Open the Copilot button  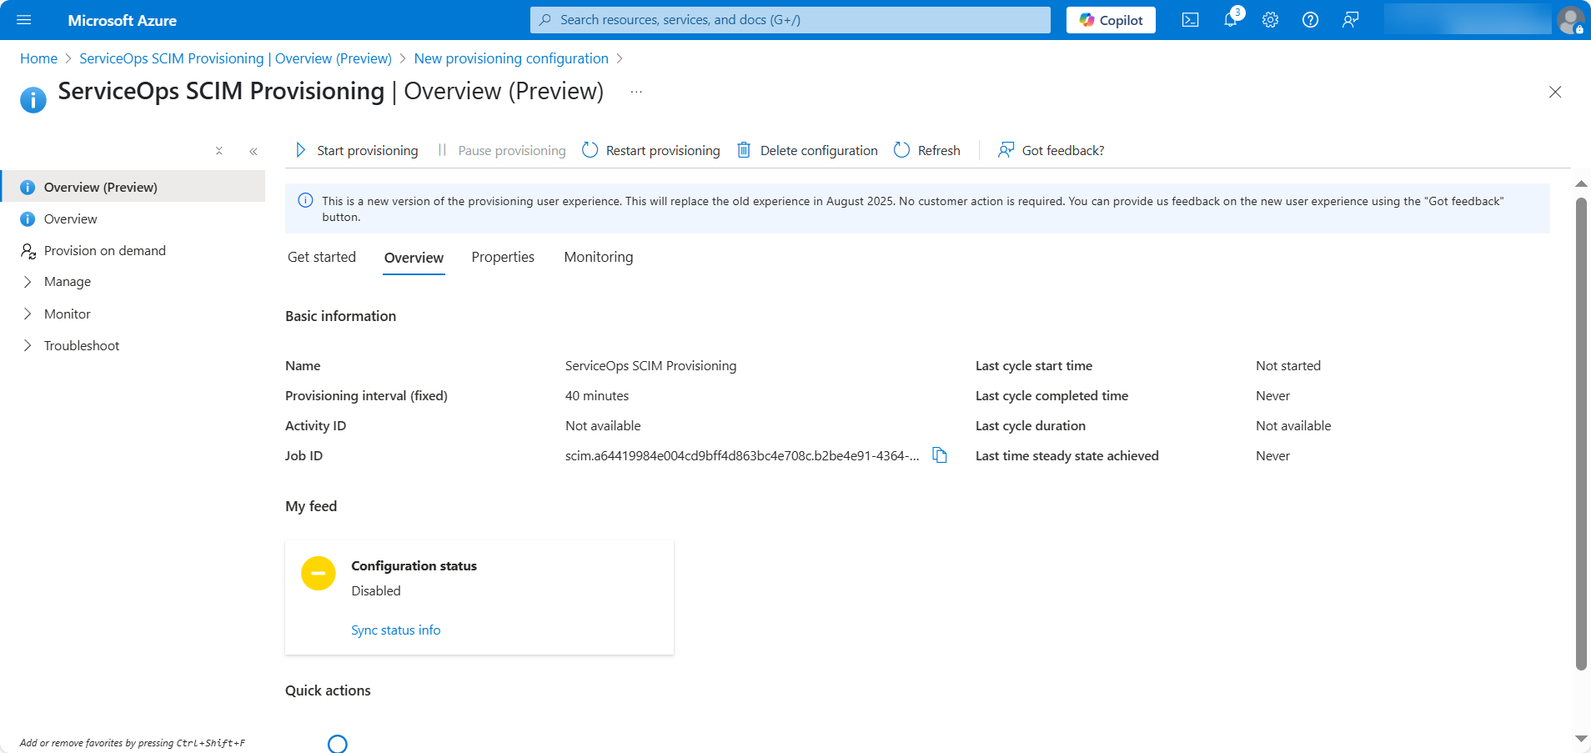point(1111,20)
